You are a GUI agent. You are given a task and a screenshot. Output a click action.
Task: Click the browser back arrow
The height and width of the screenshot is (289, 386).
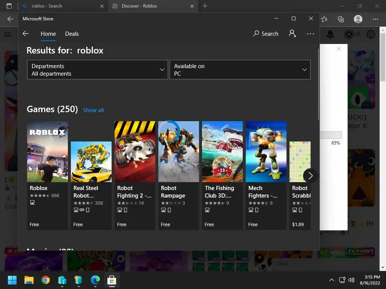point(10,19)
